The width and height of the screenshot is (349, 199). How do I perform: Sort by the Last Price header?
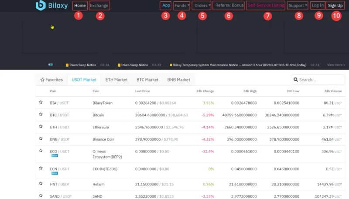pos(143,91)
